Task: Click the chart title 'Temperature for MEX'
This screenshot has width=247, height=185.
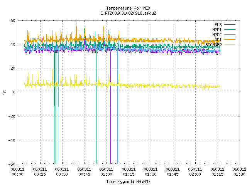Action: (x=128, y=8)
